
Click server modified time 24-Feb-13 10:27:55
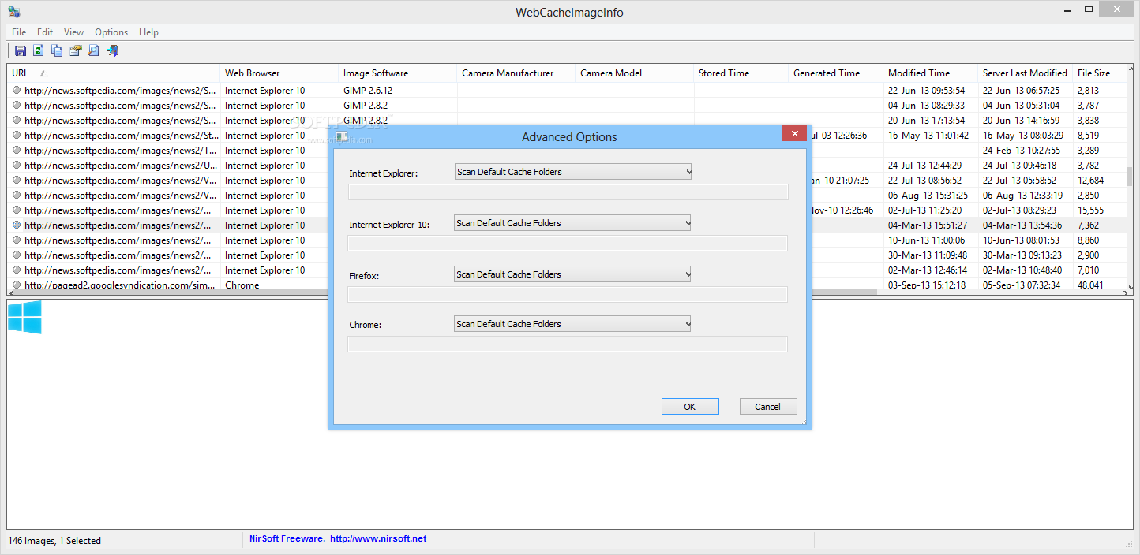1021,151
